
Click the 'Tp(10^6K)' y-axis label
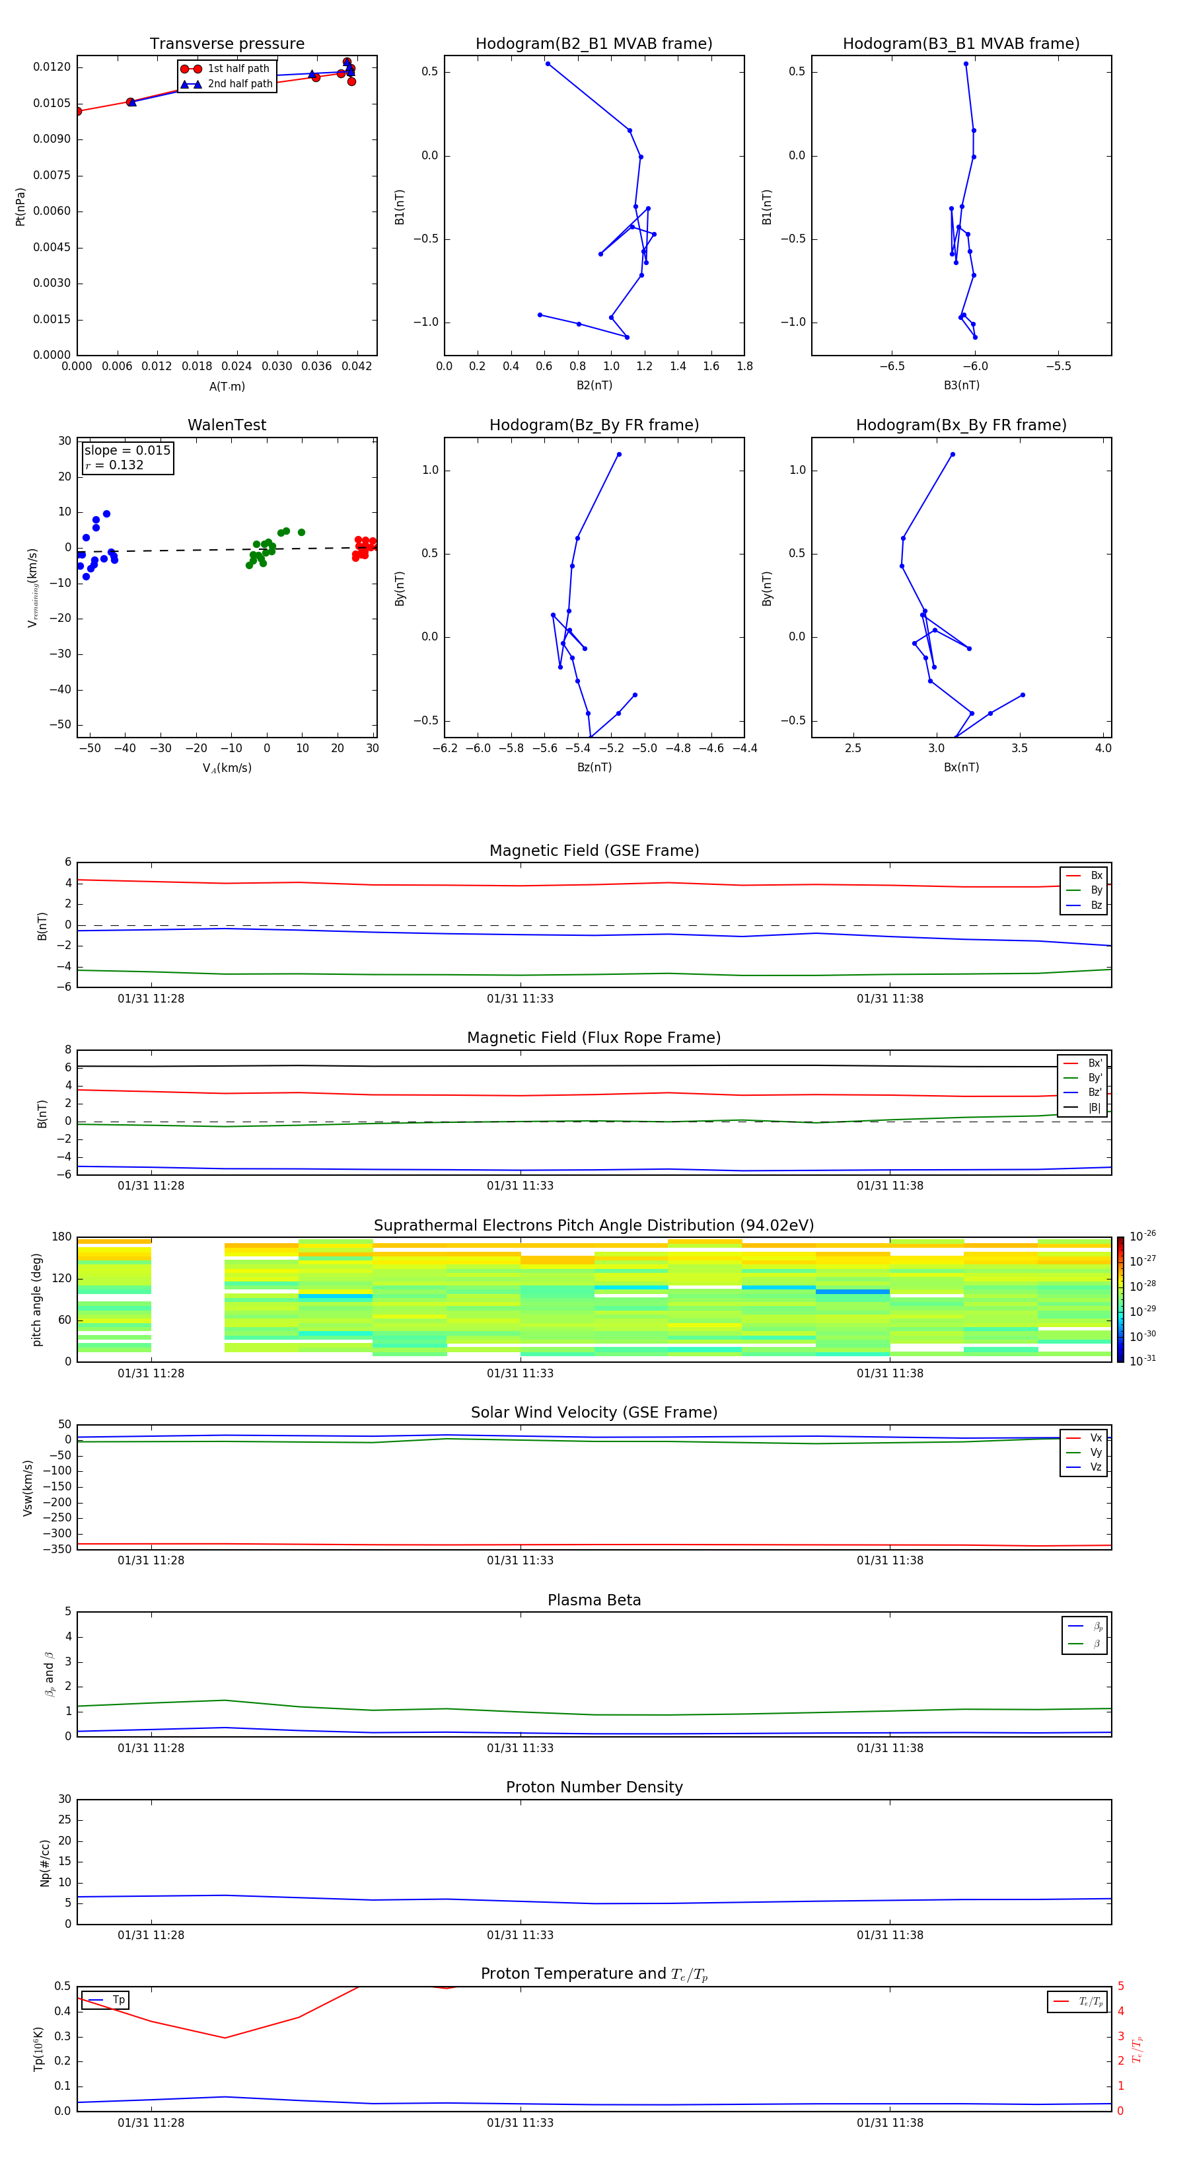[x=38, y=2049]
